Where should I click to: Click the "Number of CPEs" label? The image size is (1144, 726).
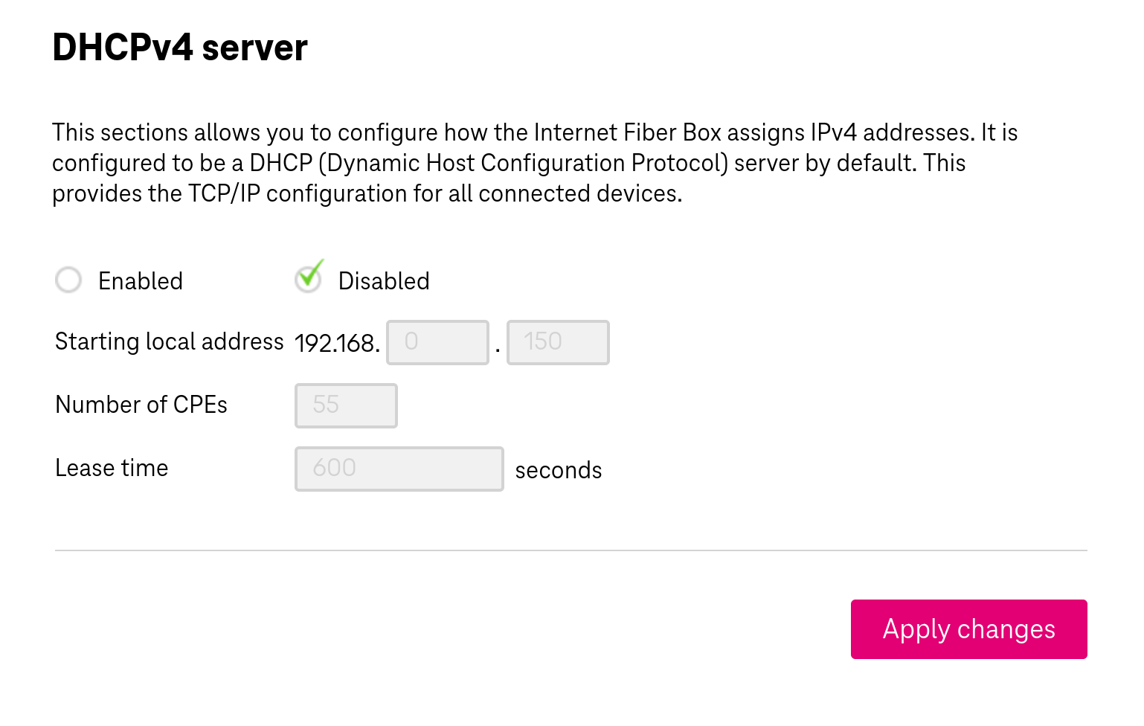click(x=141, y=405)
